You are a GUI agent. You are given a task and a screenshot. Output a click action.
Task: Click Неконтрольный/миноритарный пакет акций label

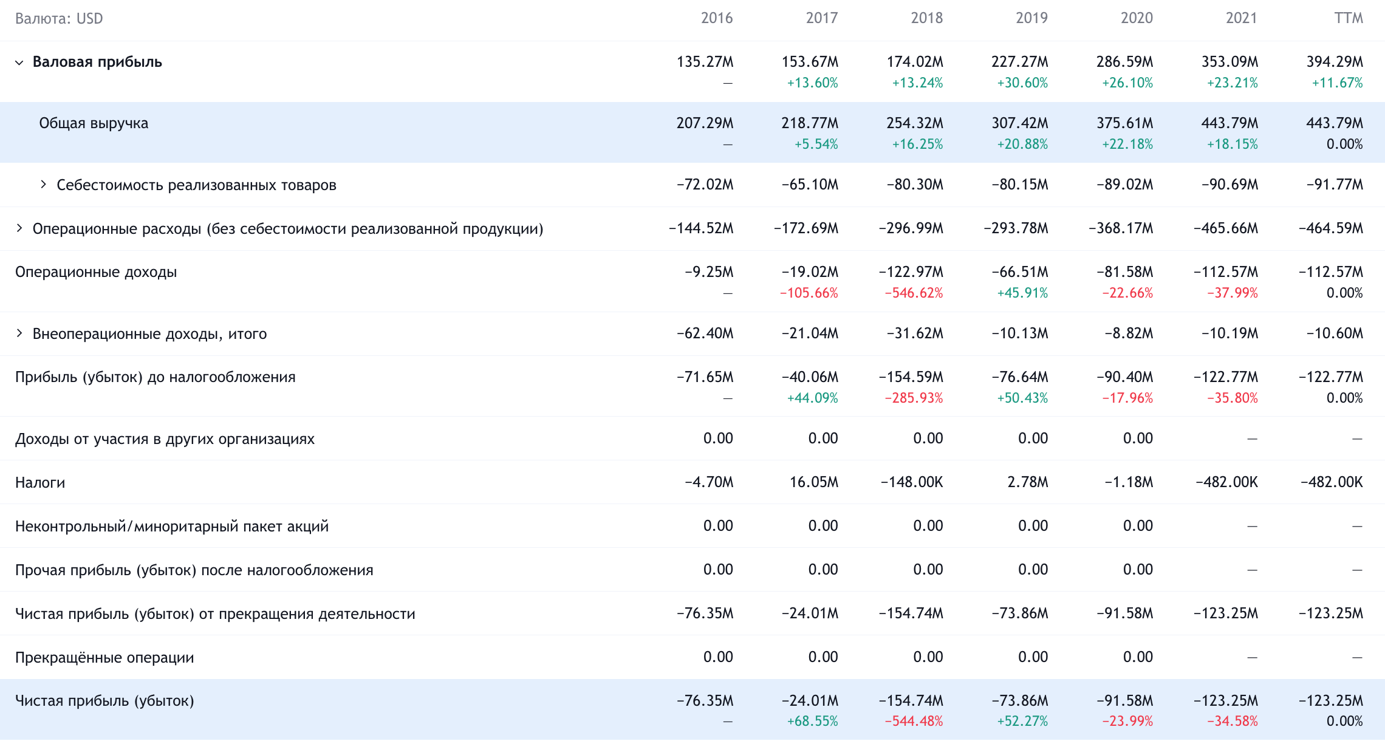tap(172, 527)
